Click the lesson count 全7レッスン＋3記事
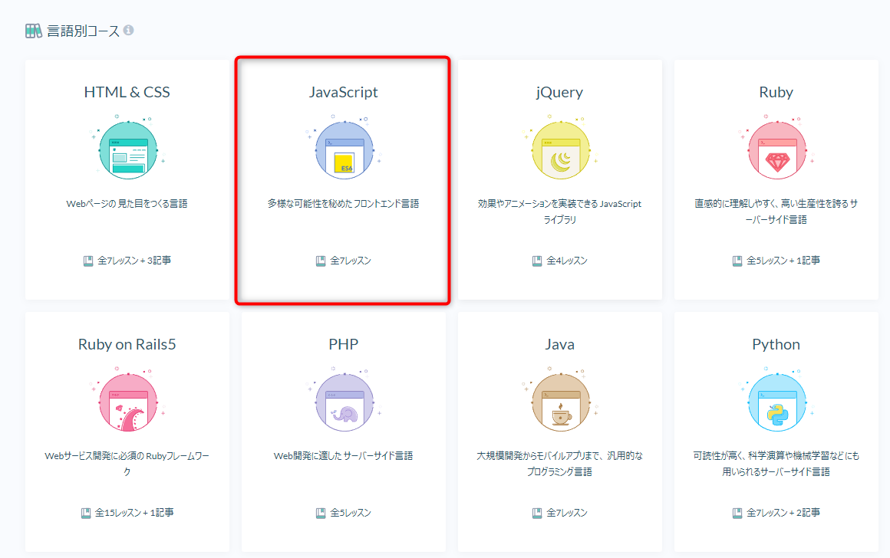Viewport: 890px width, 558px height. pos(134,261)
